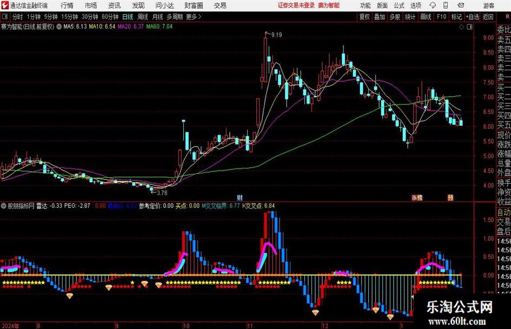This screenshot has width=511, height=329.
Task: Open the 发现 menu
Action: pos(138,5)
